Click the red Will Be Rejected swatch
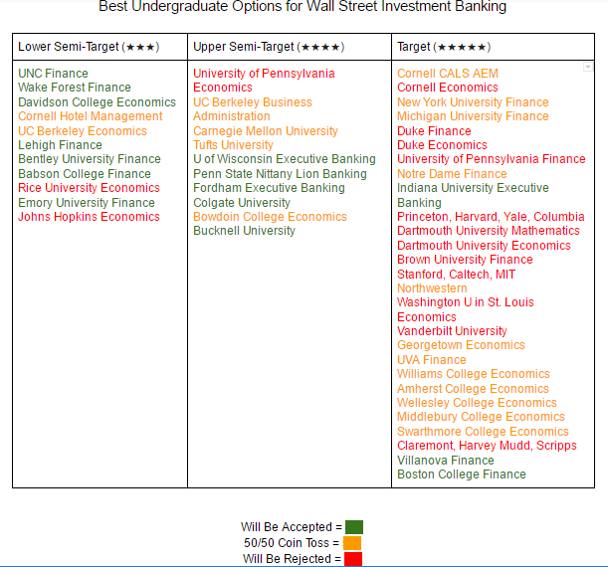This screenshot has height=567, width=608. (352, 559)
